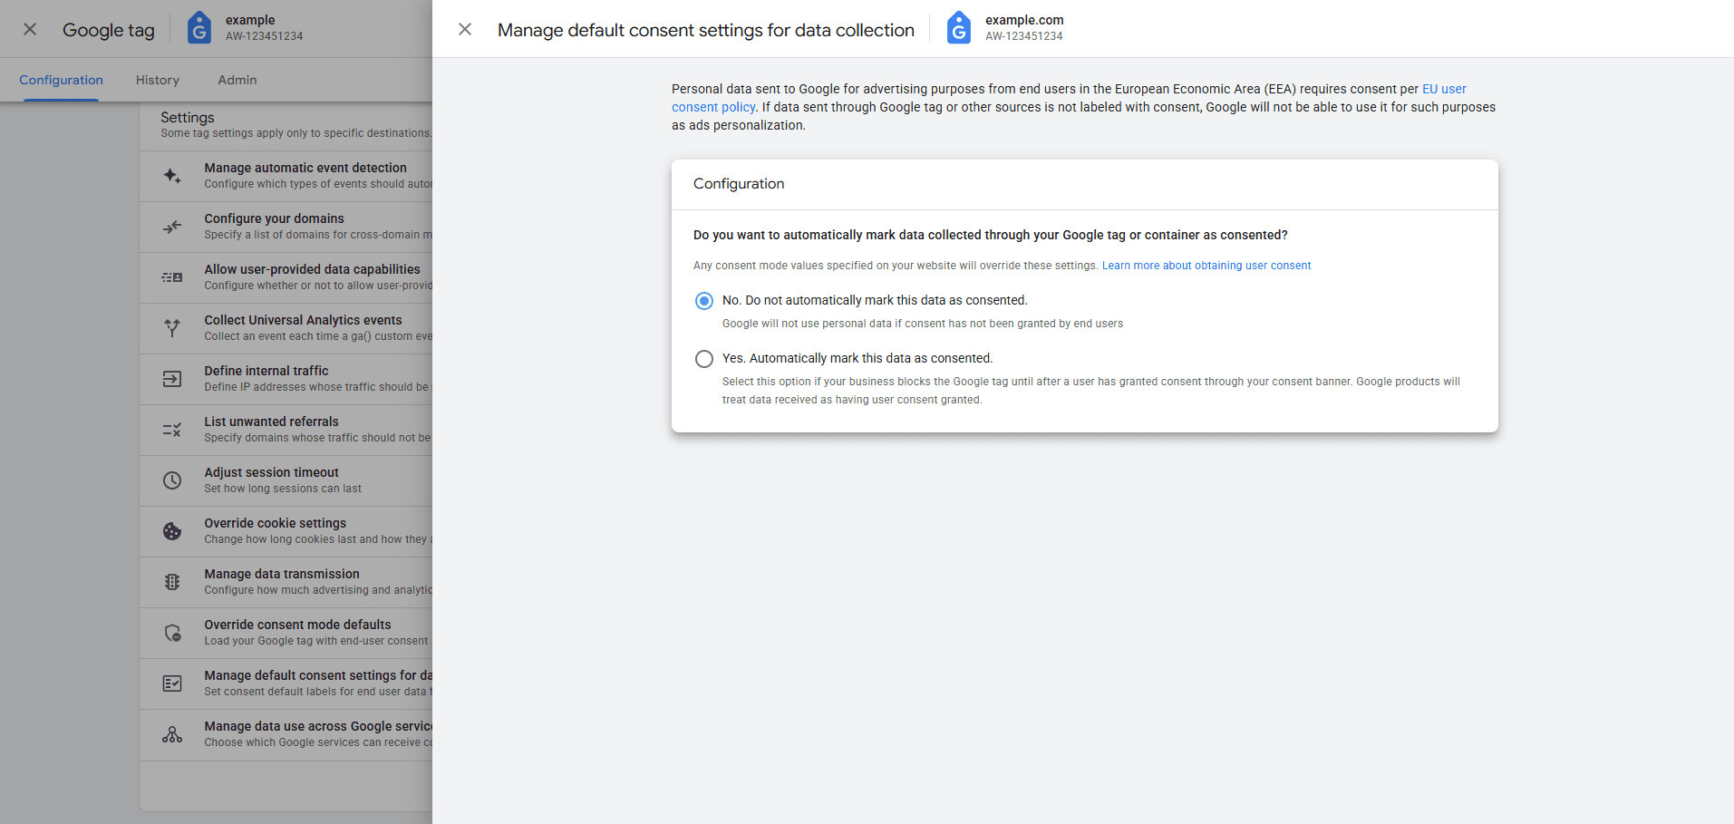Open the Admin tab
Screen dimensions: 1734x824
click(x=237, y=80)
